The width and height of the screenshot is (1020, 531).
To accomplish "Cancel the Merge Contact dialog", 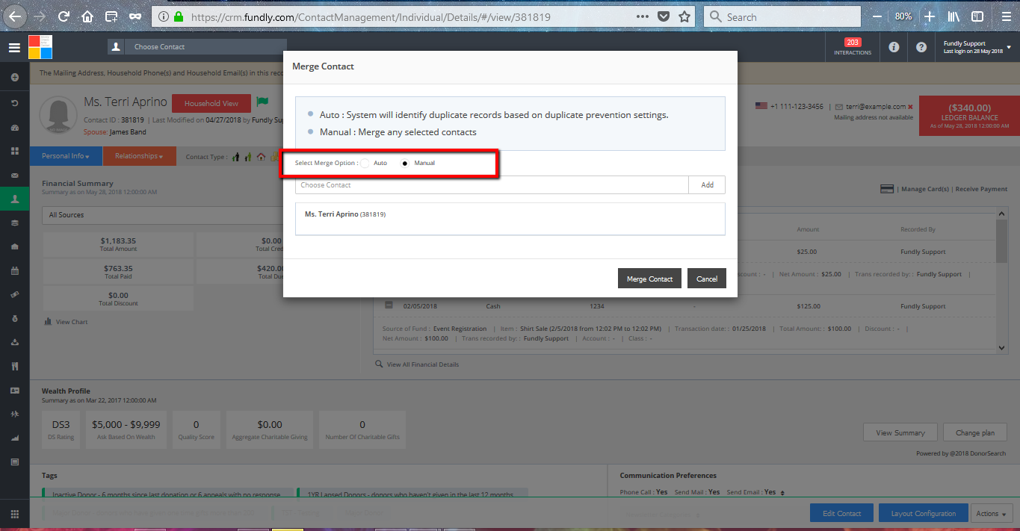I will pos(707,279).
